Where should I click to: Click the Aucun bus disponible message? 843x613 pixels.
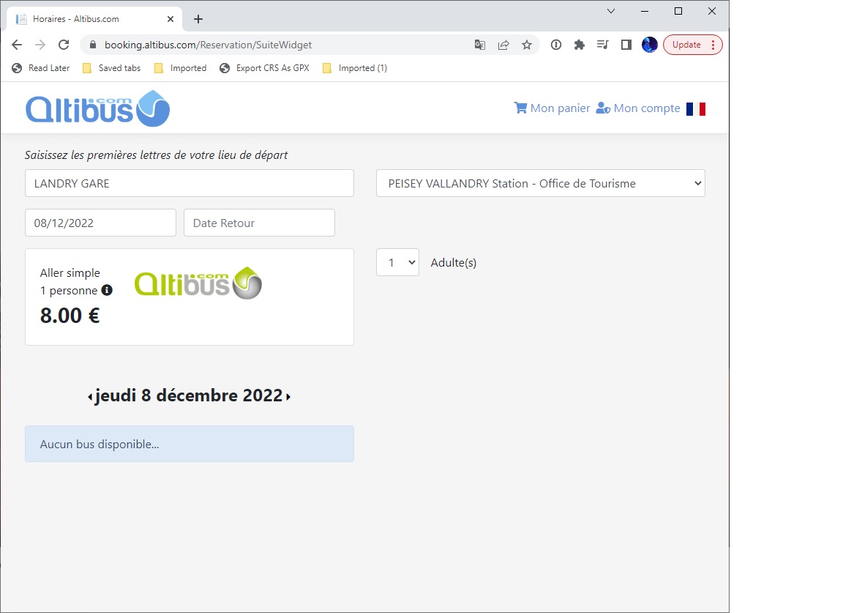point(190,444)
